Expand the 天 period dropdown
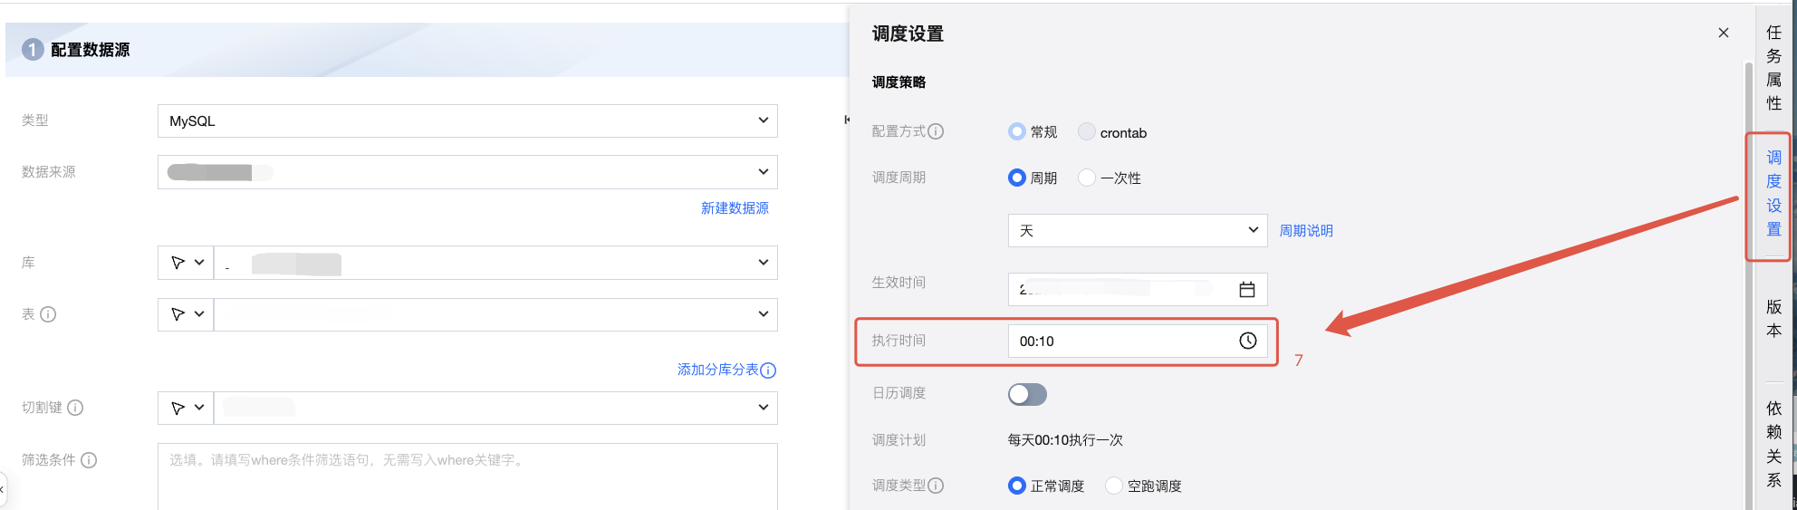1797x510 pixels. coord(1137,230)
